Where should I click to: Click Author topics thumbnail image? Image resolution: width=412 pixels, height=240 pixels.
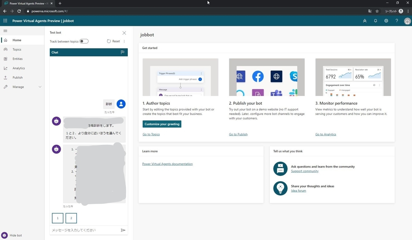(x=180, y=77)
